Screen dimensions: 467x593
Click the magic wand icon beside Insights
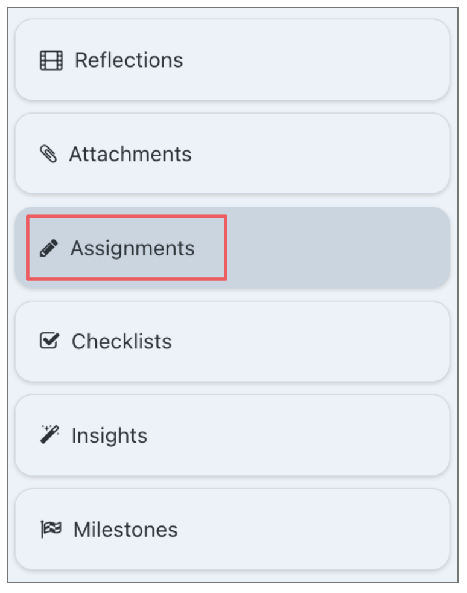(x=49, y=435)
